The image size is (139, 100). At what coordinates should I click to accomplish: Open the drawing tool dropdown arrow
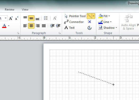(x=94, y=16)
